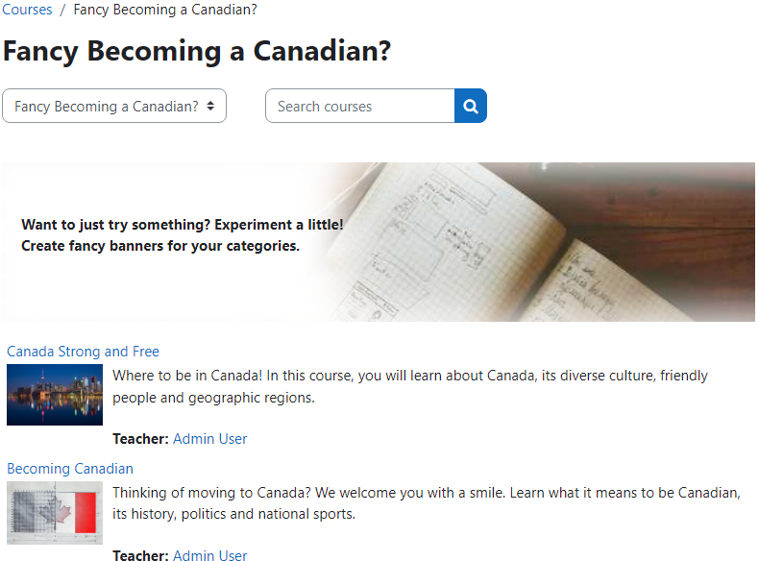
Task: Click the notebook sketch banner image
Action: [538, 242]
